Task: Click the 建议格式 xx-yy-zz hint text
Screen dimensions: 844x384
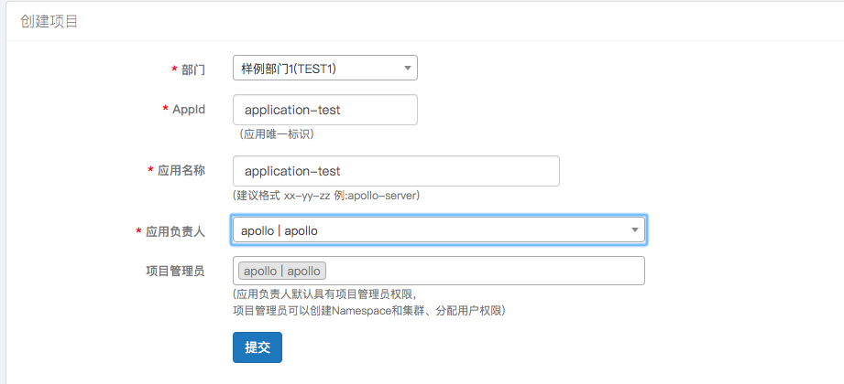Action: click(327, 195)
